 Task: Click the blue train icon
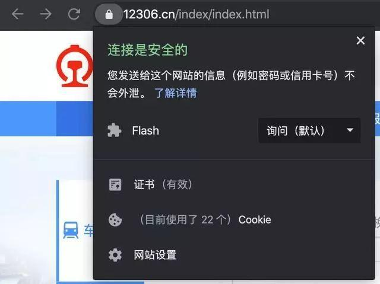(x=71, y=230)
